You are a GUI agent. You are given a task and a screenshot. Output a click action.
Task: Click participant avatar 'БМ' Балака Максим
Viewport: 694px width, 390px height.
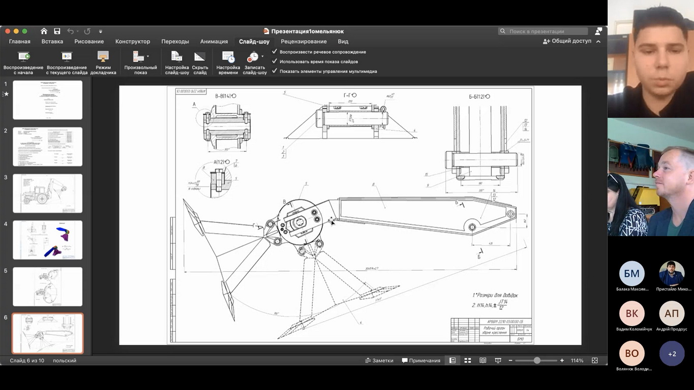click(632, 274)
